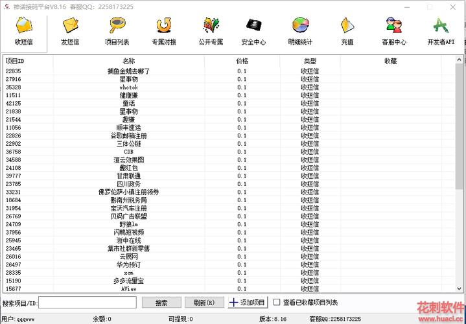
Task: Select row 云展网
Action: click(229, 256)
